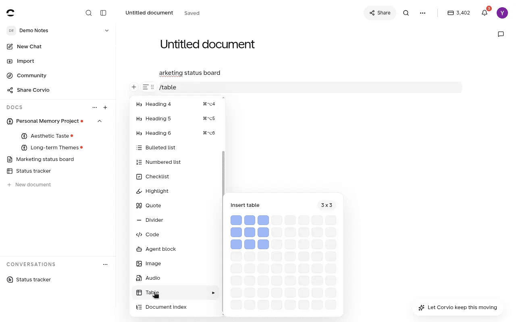Toggle the sidebar panel icon
This screenshot has height=322, width=516.
pos(103,13)
